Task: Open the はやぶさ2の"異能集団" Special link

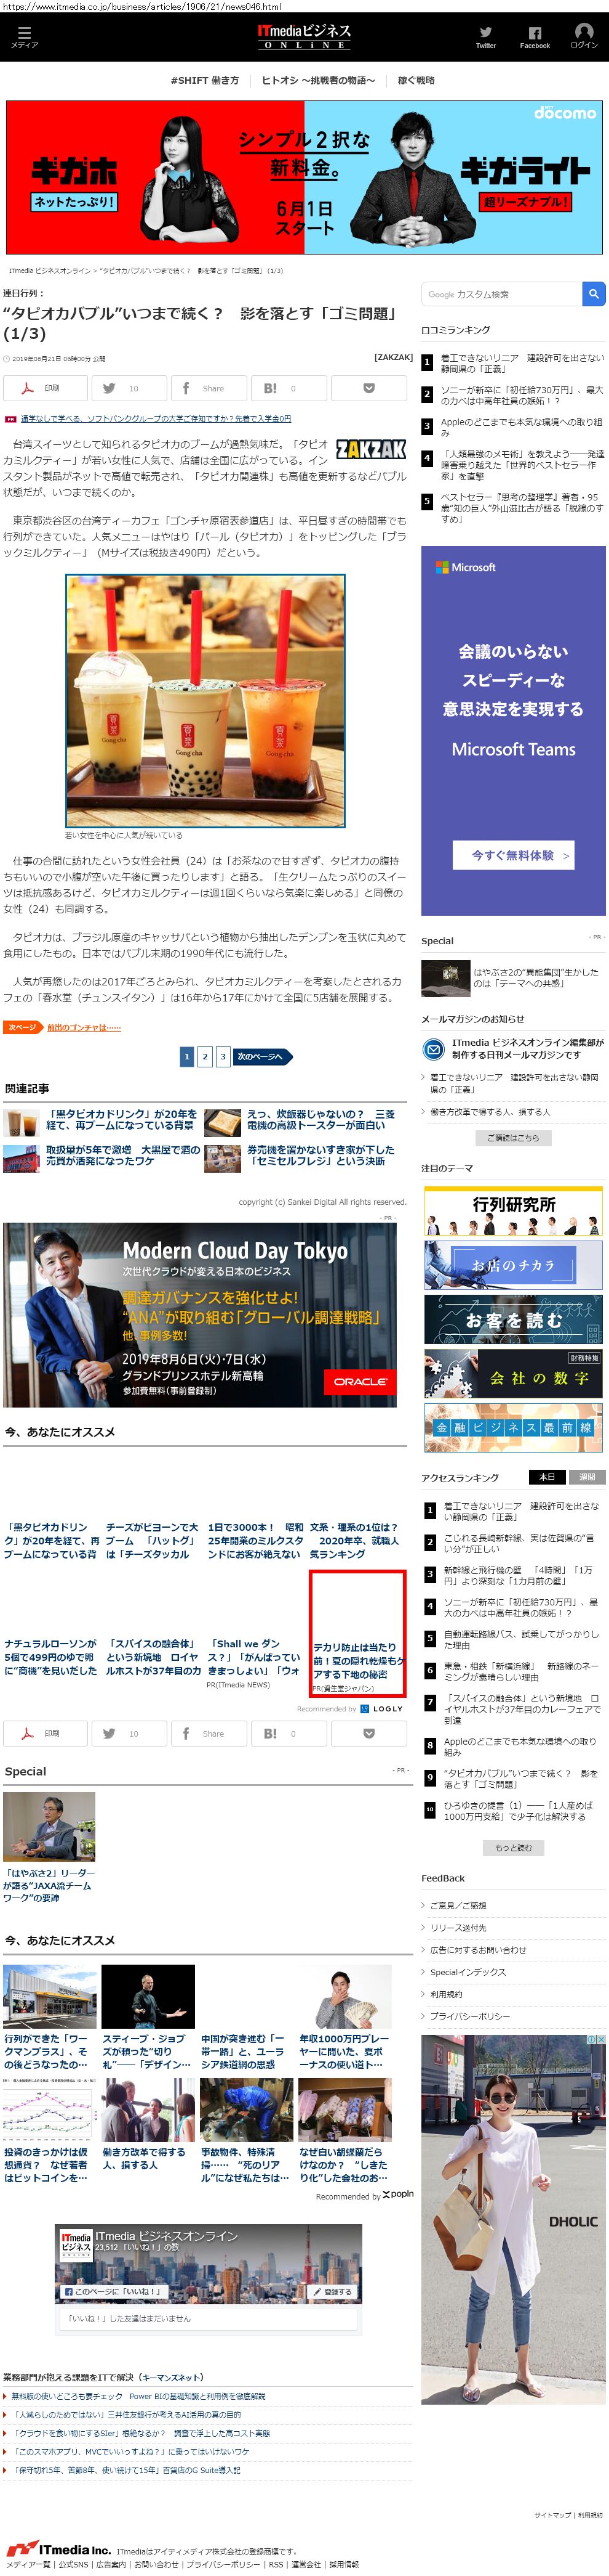Action: tap(536, 977)
